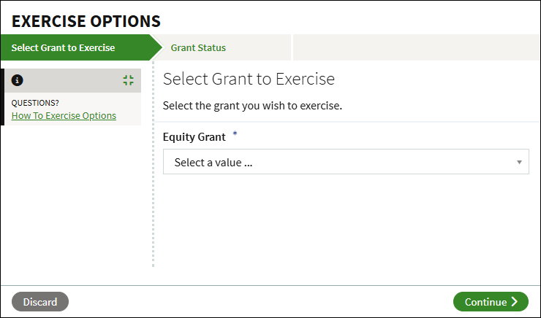Click the QUESTIONS? heading in sidebar
The height and width of the screenshot is (318, 541).
35,103
